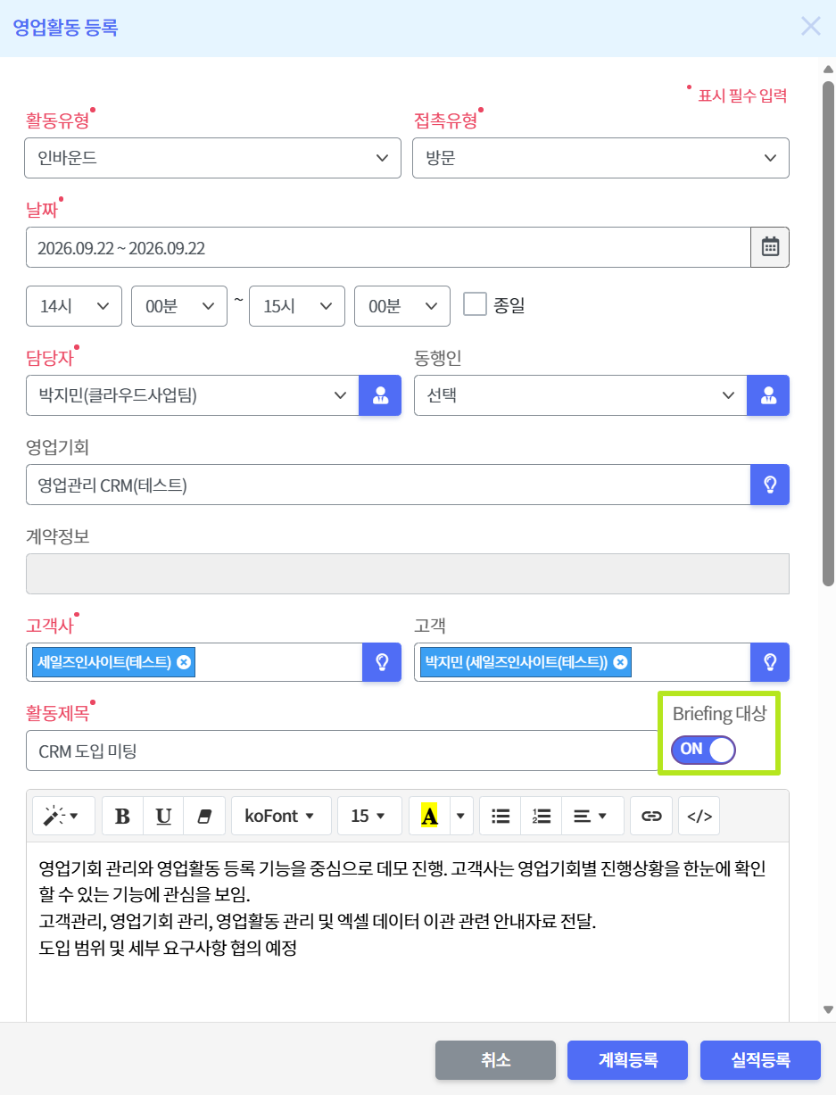Open the 동행인 선택 dropdown
This screenshot has width=836, height=1095.
click(581, 395)
